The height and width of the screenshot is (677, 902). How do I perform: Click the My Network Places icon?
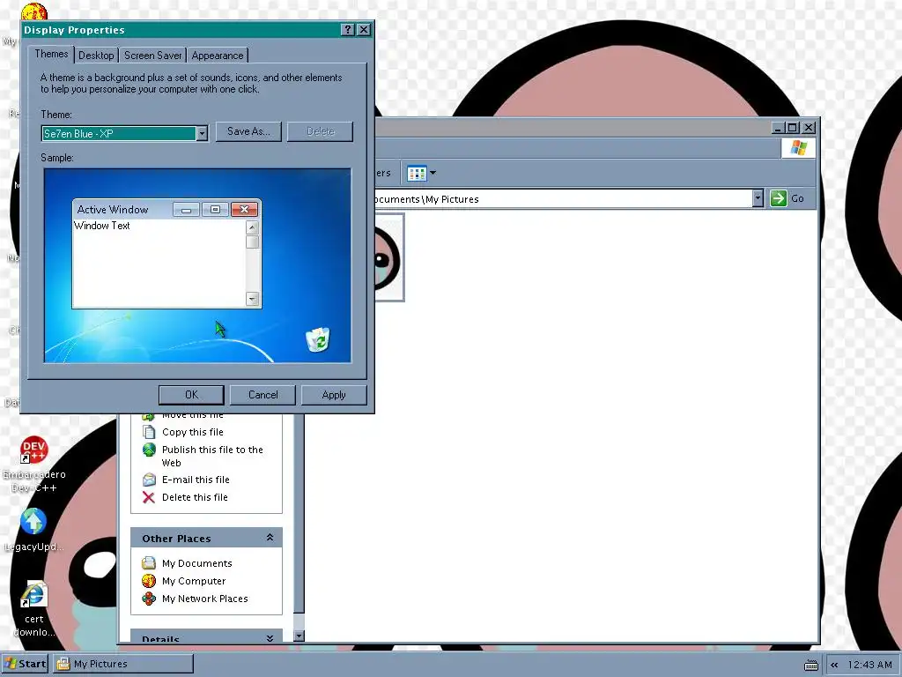(x=149, y=599)
